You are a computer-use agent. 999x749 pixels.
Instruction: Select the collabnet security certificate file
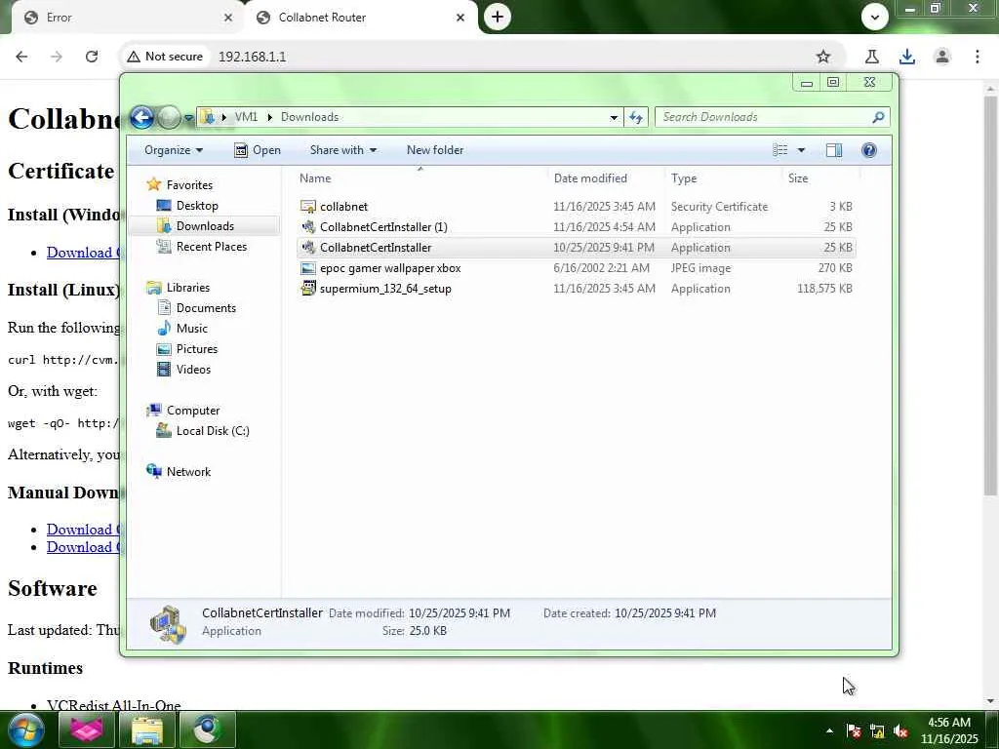point(576,207)
